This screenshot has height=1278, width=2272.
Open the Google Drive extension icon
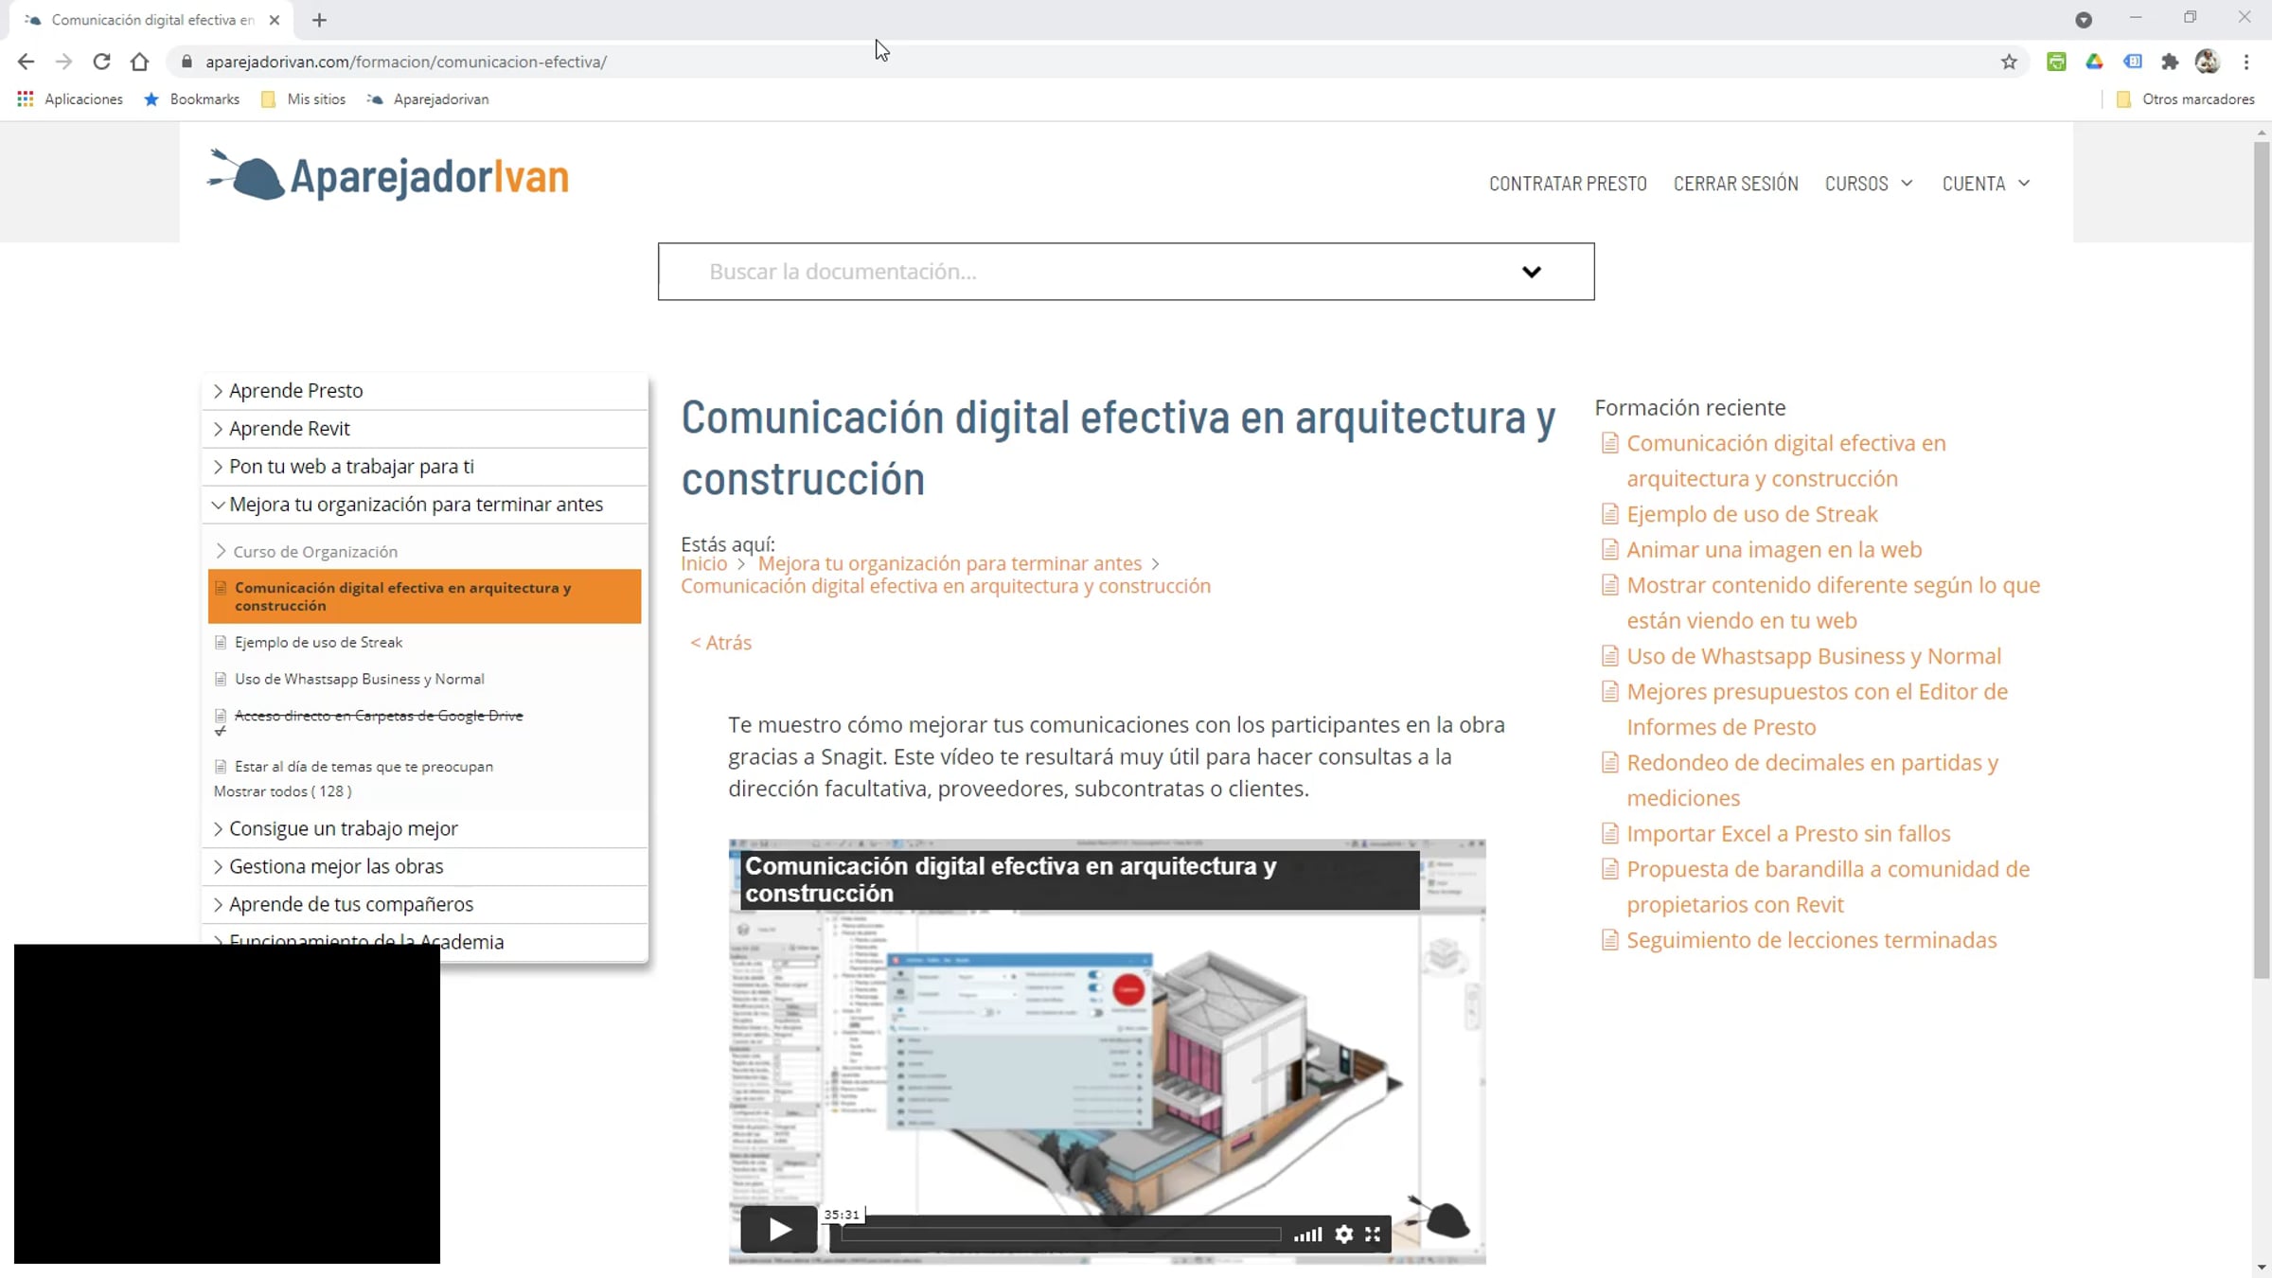(x=2094, y=62)
